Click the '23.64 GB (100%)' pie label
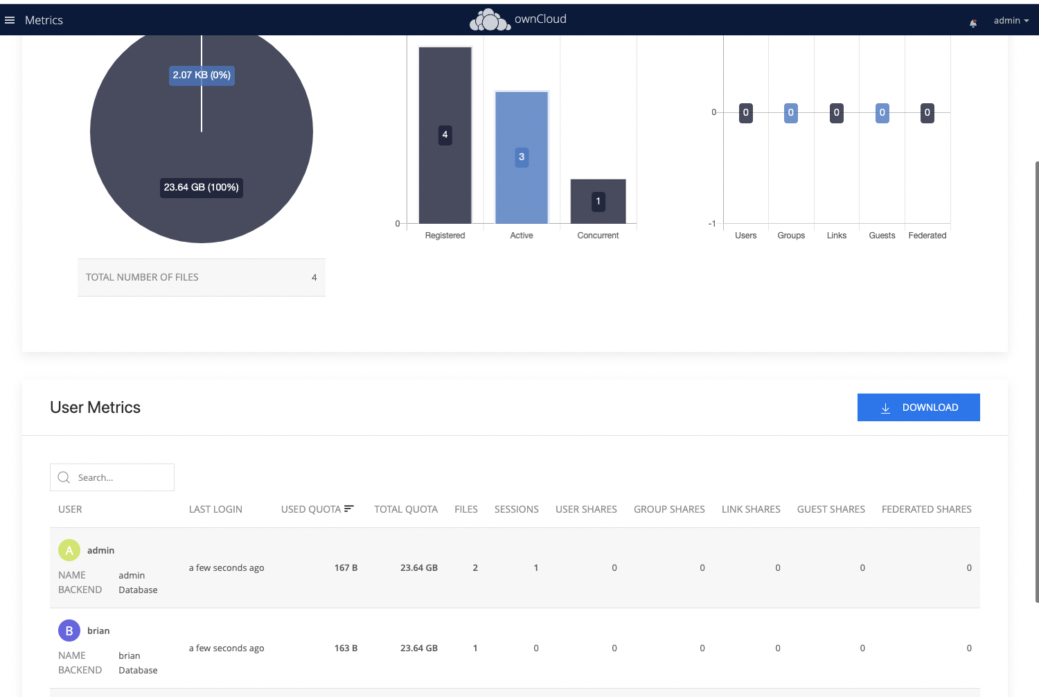The height and width of the screenshot is (697, 1039). pos(202,187)
